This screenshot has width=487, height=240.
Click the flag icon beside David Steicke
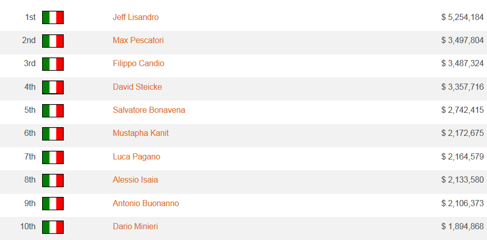pos(53,87)
